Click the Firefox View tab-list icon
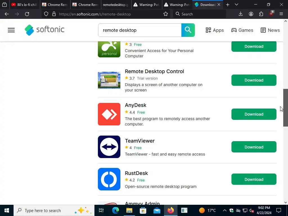The image size is (288, 216). (x=4, y=4)
